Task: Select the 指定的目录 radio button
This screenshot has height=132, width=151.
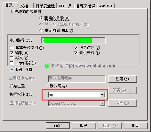Action: [41, 18]
